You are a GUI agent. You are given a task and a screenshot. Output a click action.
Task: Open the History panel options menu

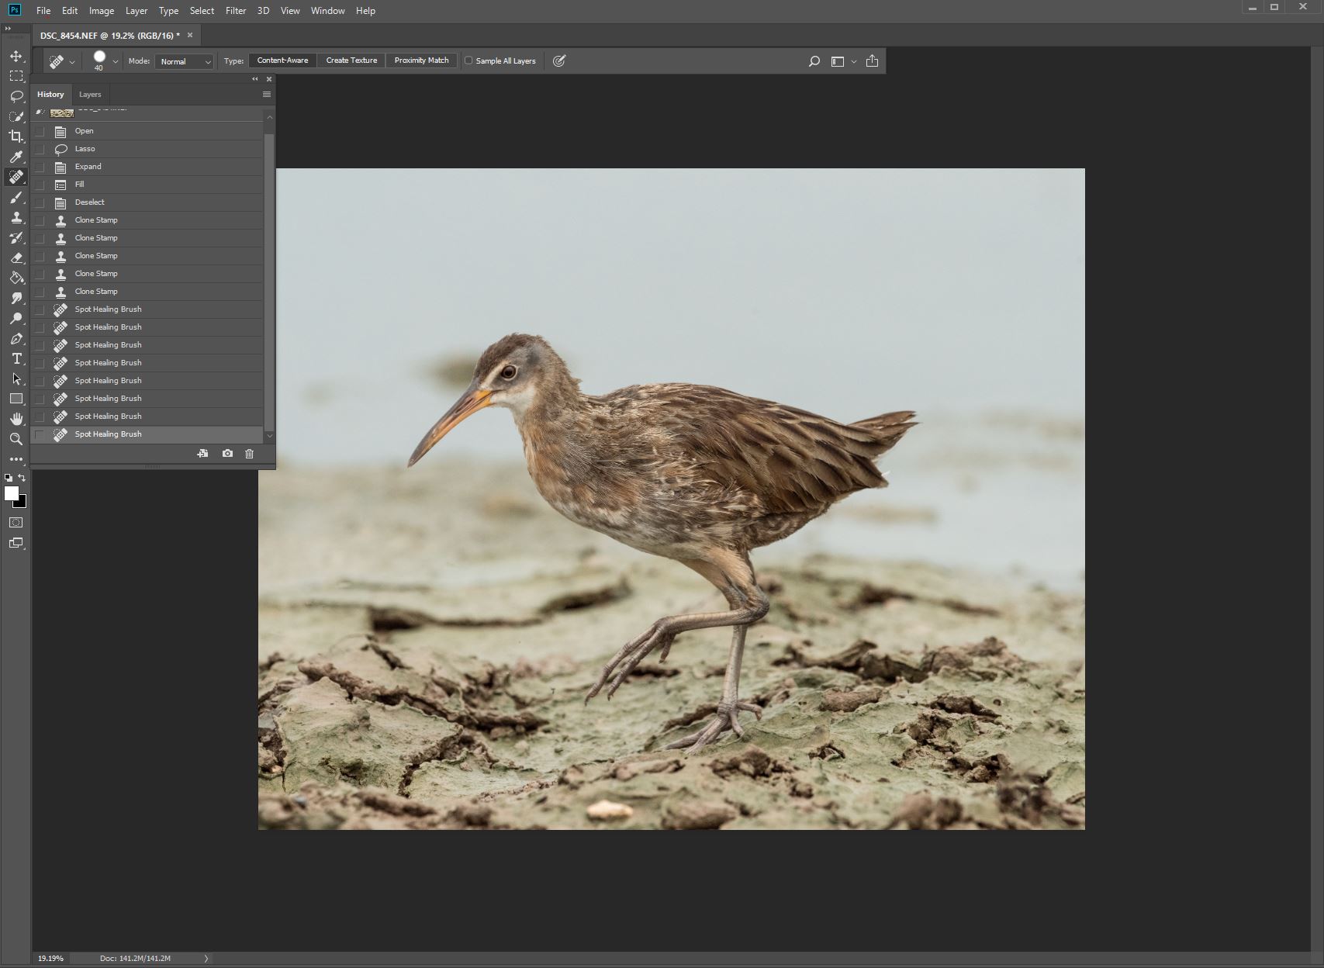click(267, 95)
